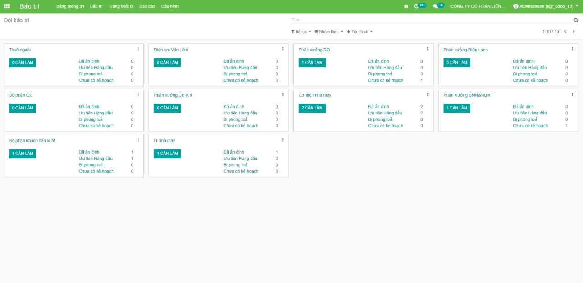Expand the Bộ lọc filter dropdown
Viewport: 583px width, 283px height.
tap(301, 32)
